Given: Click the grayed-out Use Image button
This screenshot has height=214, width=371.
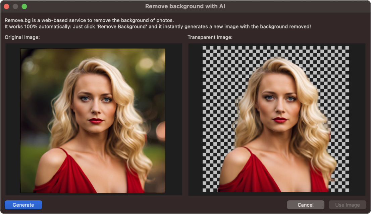Looking at the screenshot, I should tap(347, 205).
